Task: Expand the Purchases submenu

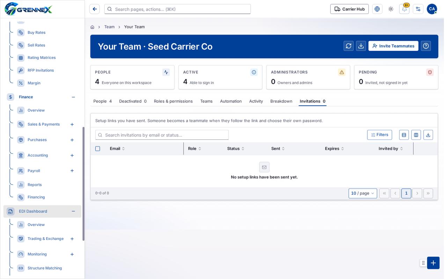Action: click(72, 140)
